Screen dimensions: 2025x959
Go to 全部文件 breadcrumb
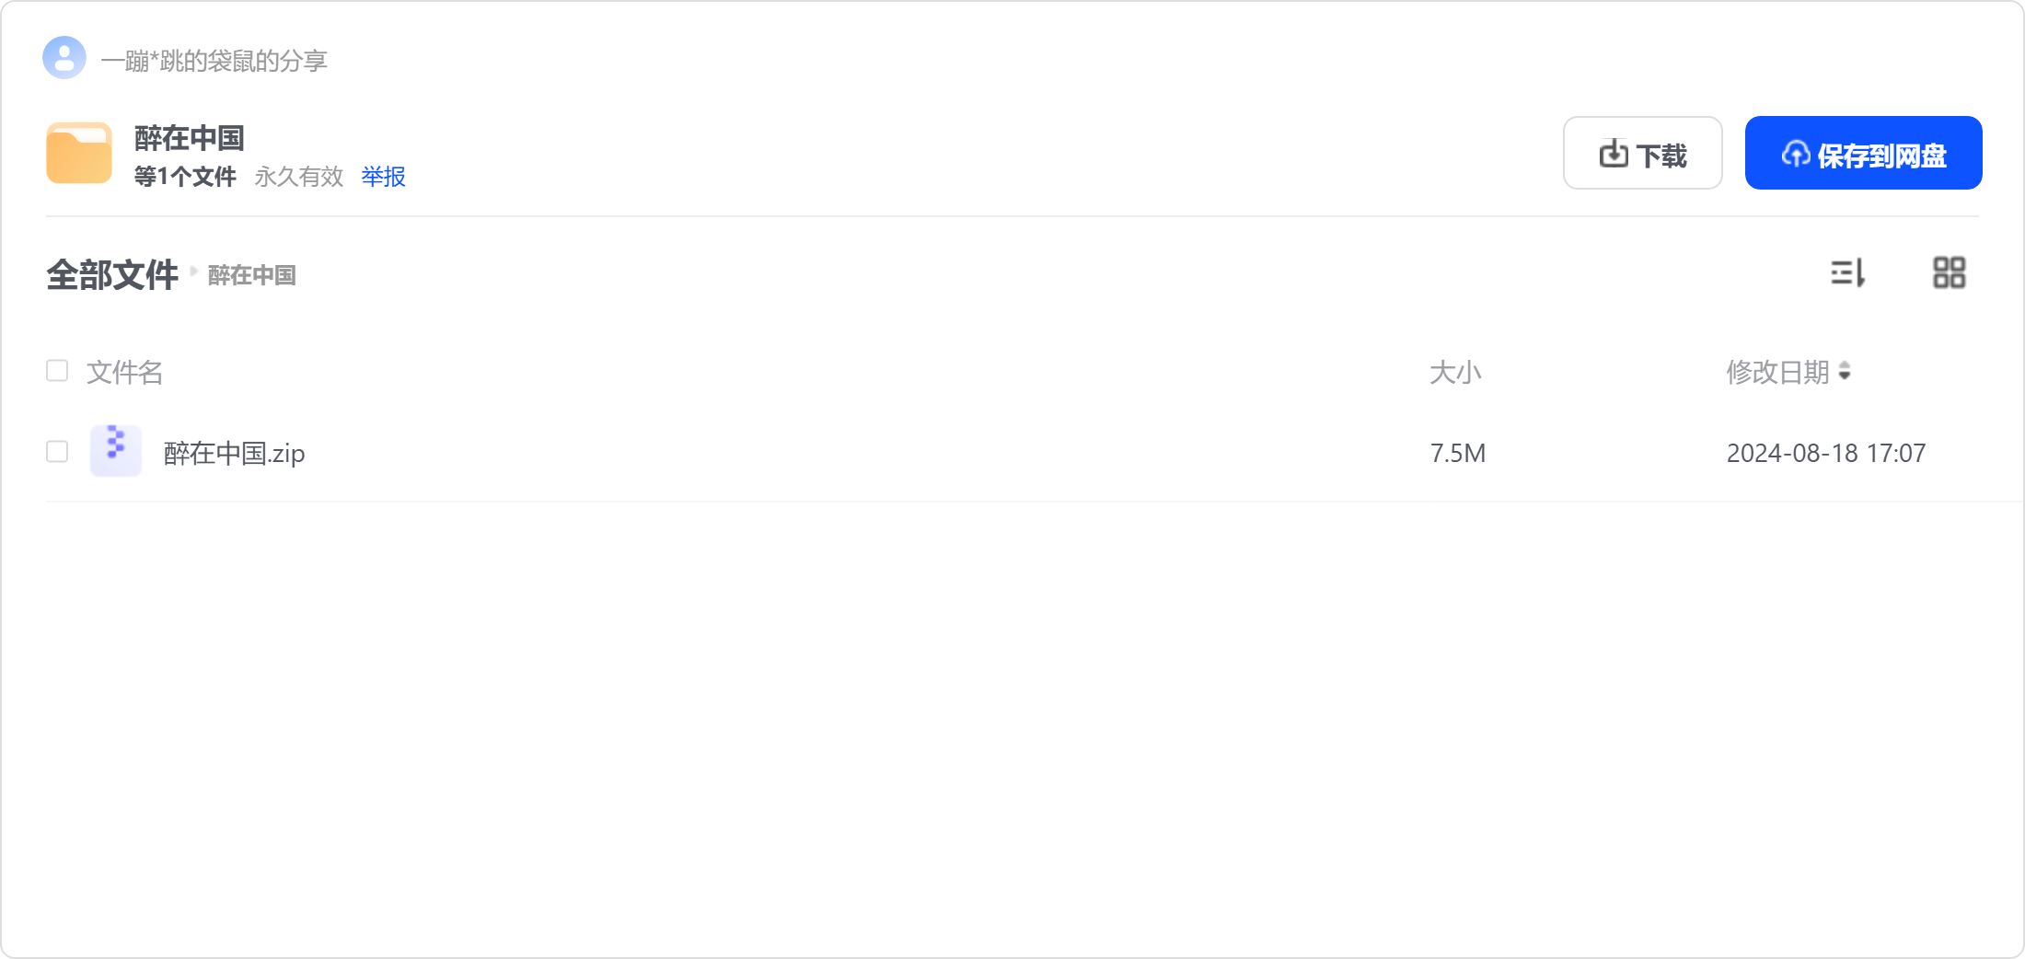coord(112,274)
